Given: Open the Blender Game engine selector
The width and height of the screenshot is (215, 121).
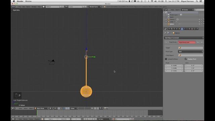Looking at the screenshot, I should click(95, 7).
